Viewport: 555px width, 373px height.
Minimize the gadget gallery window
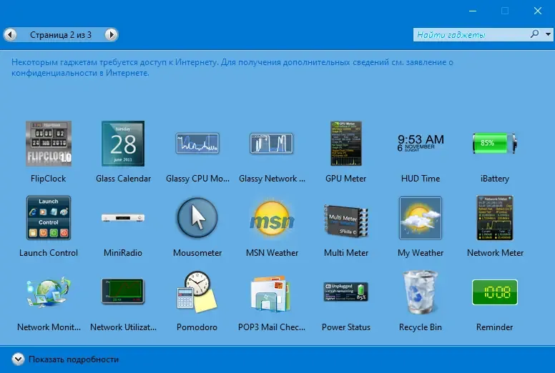tap(473, 11)
